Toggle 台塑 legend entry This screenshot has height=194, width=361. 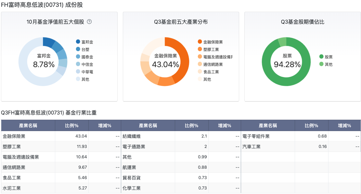tap(83, 49)
